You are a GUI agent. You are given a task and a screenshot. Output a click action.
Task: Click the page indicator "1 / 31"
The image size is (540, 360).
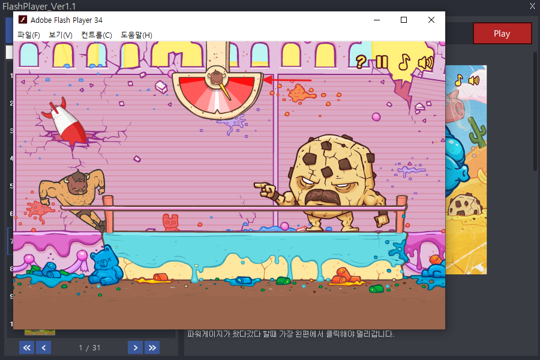pyautogui.click(x=89, y=348)
